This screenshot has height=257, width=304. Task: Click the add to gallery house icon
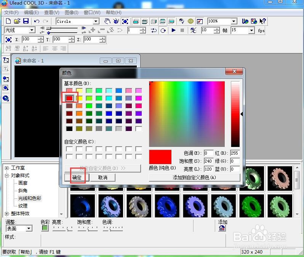click(x=222, y=228)
